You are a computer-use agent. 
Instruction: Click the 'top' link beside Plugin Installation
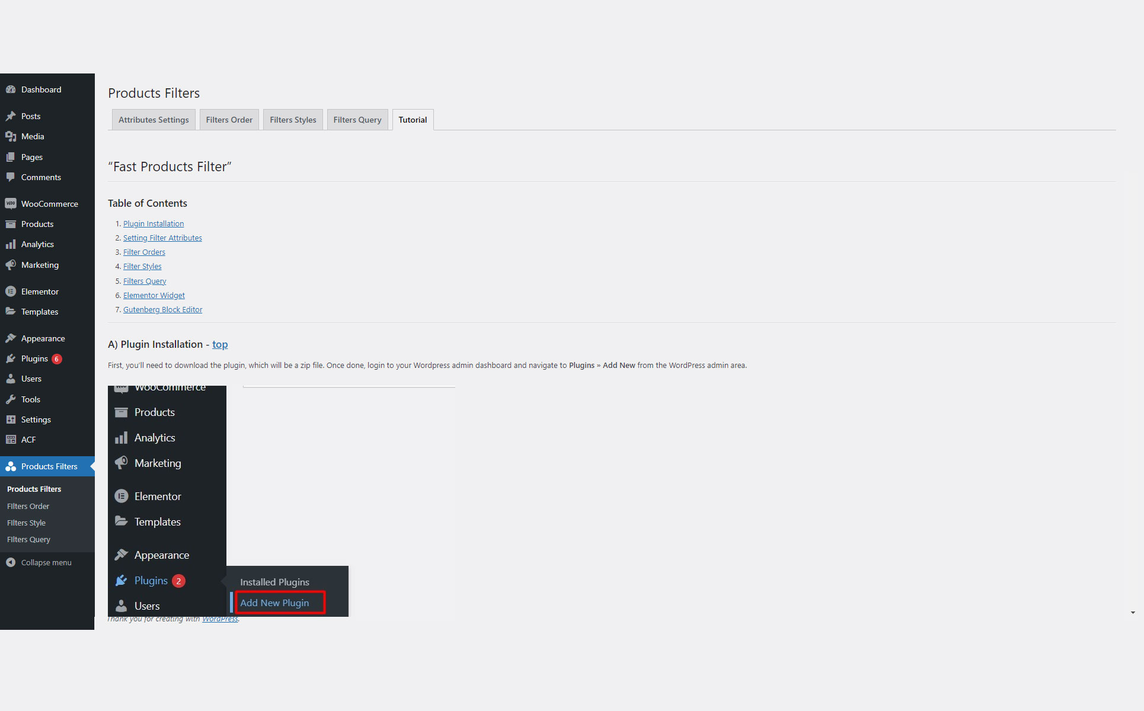click(220, 344)
